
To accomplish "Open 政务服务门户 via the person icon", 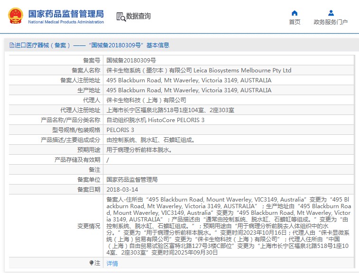I will click(331, 13).
